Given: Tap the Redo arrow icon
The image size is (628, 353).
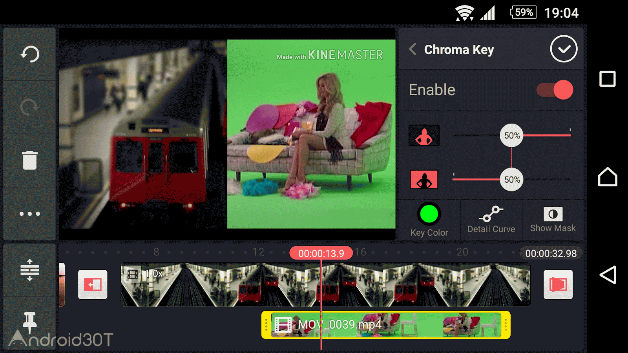Looking at the screenshot, I should [x=30, y=107].
